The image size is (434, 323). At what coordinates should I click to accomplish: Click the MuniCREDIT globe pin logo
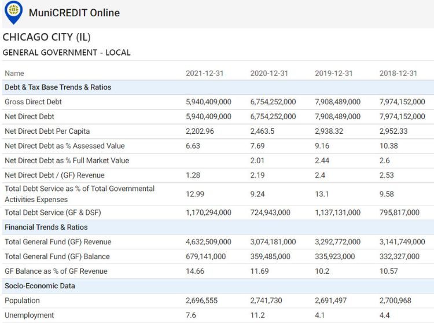coord(14,13)
